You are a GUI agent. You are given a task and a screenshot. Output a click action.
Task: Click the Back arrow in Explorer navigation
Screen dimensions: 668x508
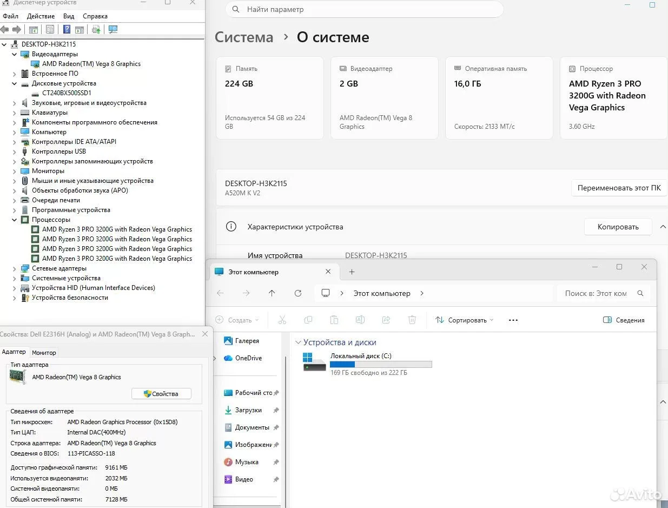click(x=220, y=293)
